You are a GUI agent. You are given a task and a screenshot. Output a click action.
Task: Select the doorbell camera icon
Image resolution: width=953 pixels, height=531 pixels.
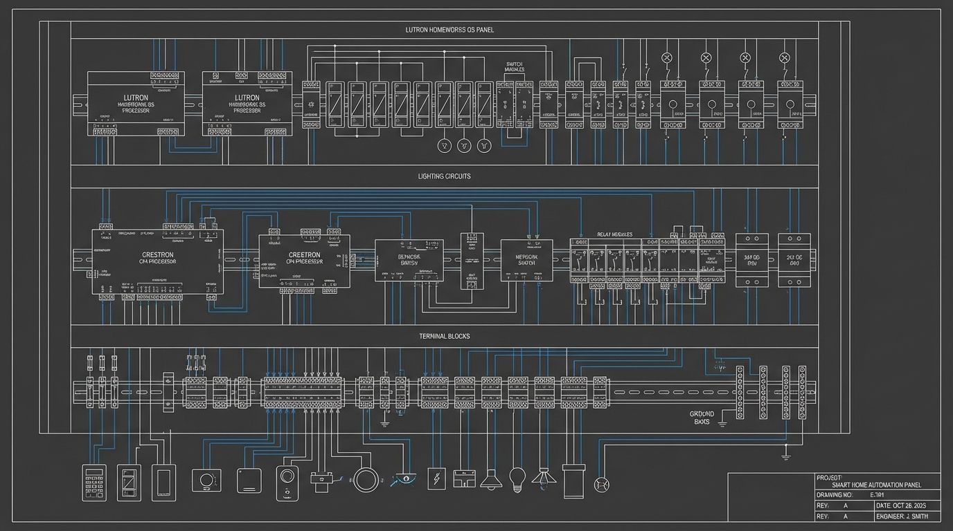pos(287,483)
